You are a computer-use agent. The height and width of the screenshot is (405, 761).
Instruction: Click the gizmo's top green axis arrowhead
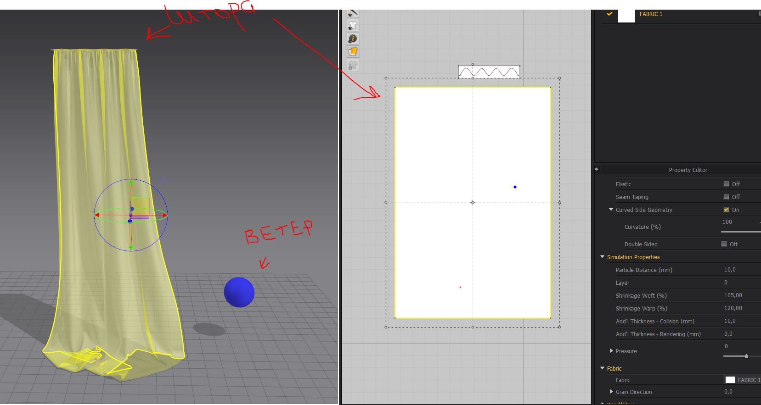(x=131, y=182)
